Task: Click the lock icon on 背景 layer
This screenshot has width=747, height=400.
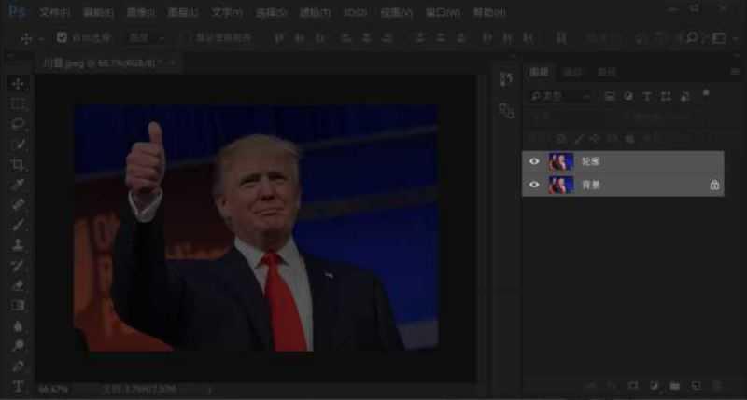Action: (714, 185)
